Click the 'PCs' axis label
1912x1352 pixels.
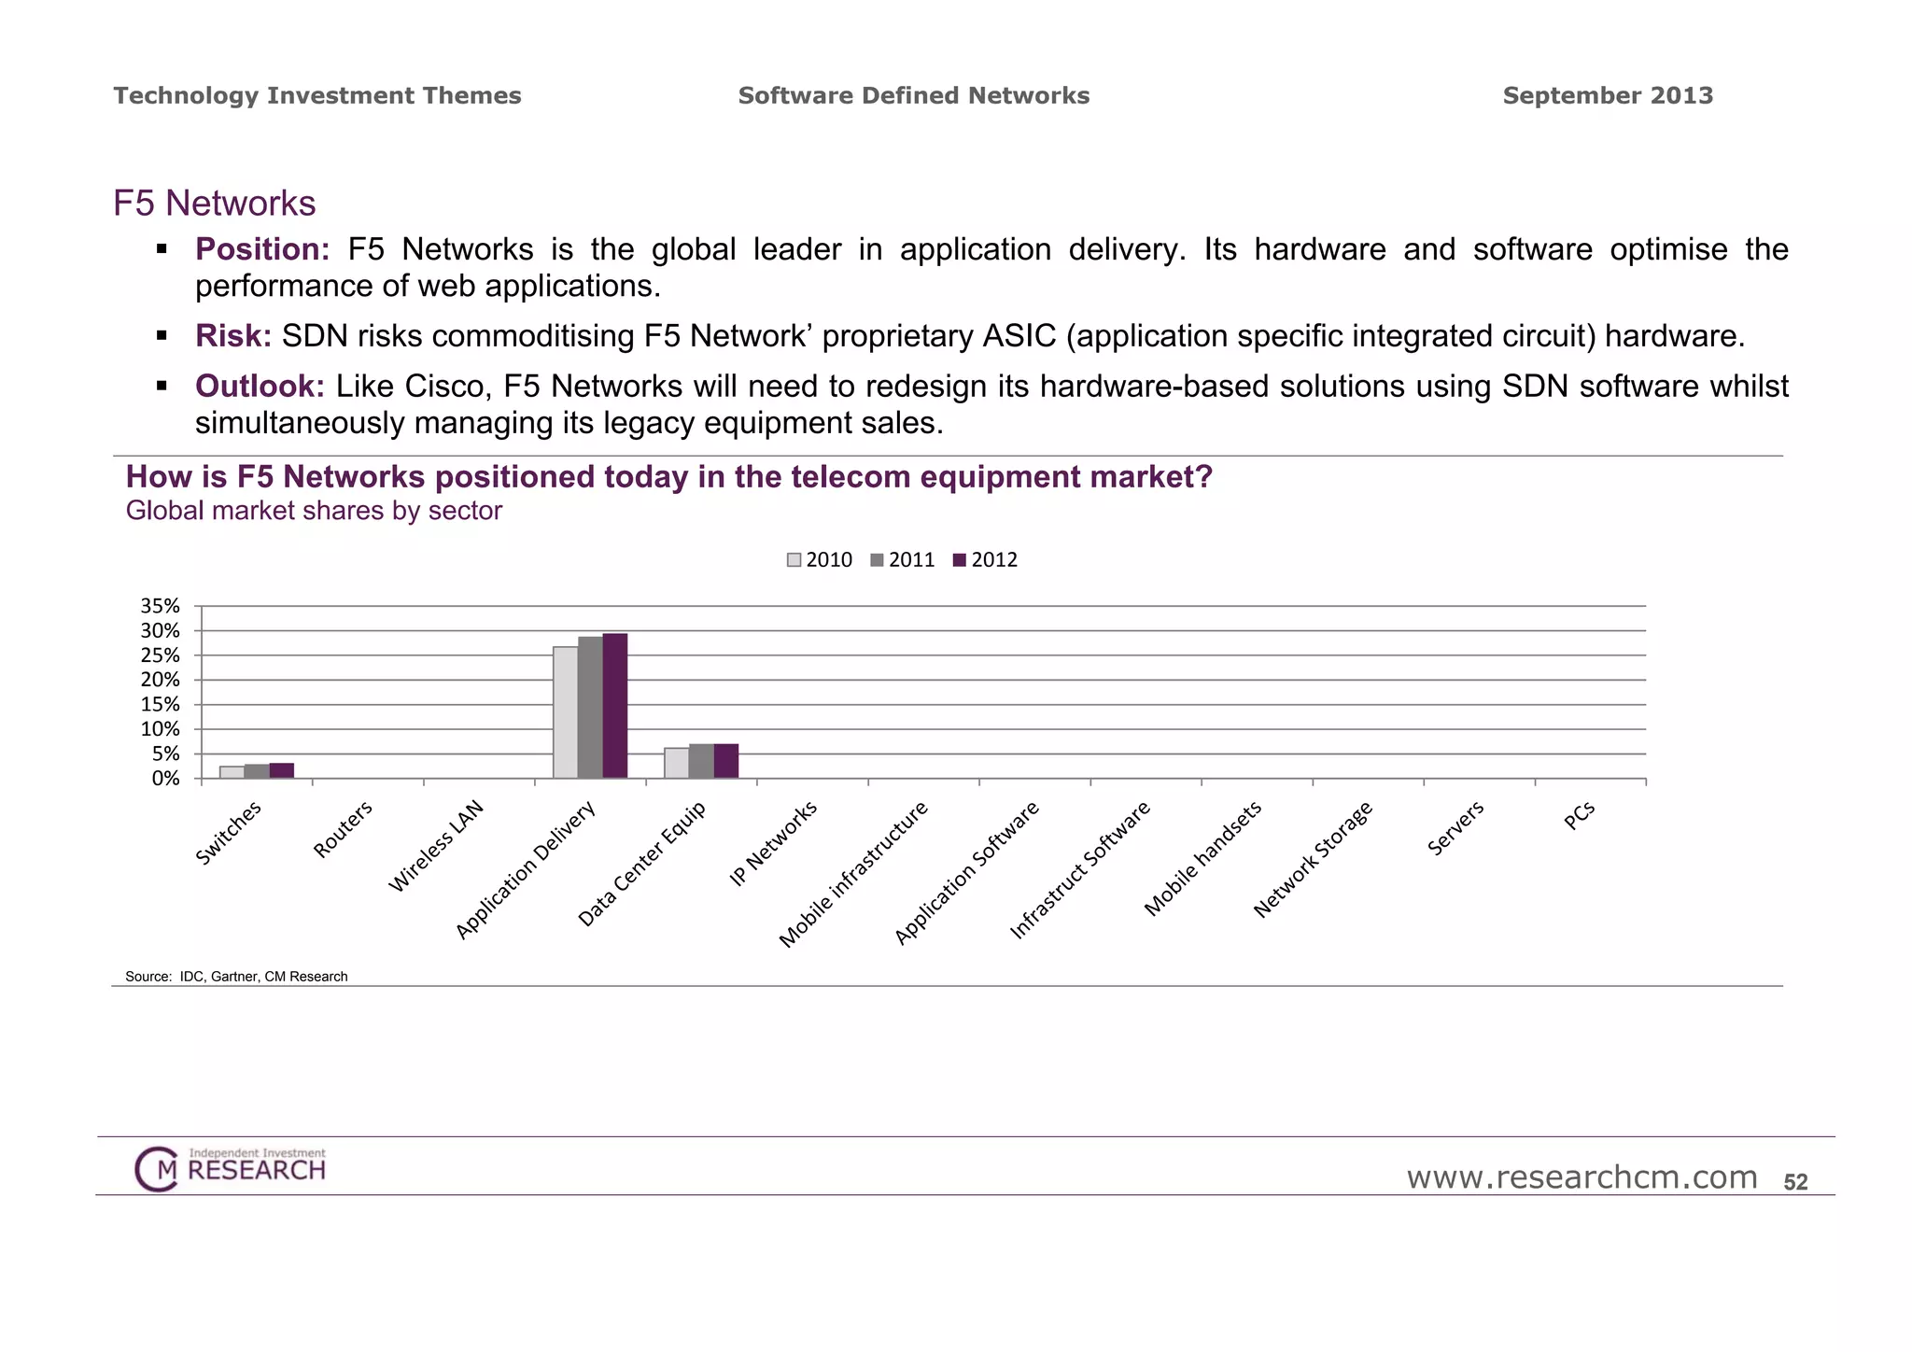1580,816
